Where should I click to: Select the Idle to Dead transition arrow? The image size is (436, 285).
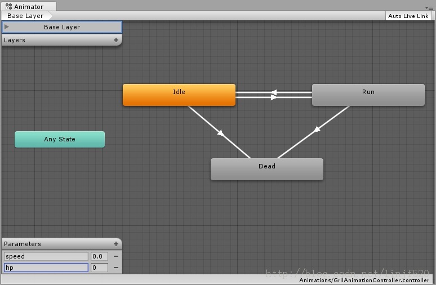pyautogui.click(x=220, y=132)
